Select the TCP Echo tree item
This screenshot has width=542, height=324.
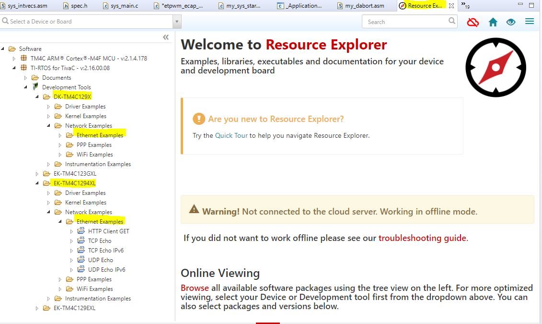tap(100, 240)
